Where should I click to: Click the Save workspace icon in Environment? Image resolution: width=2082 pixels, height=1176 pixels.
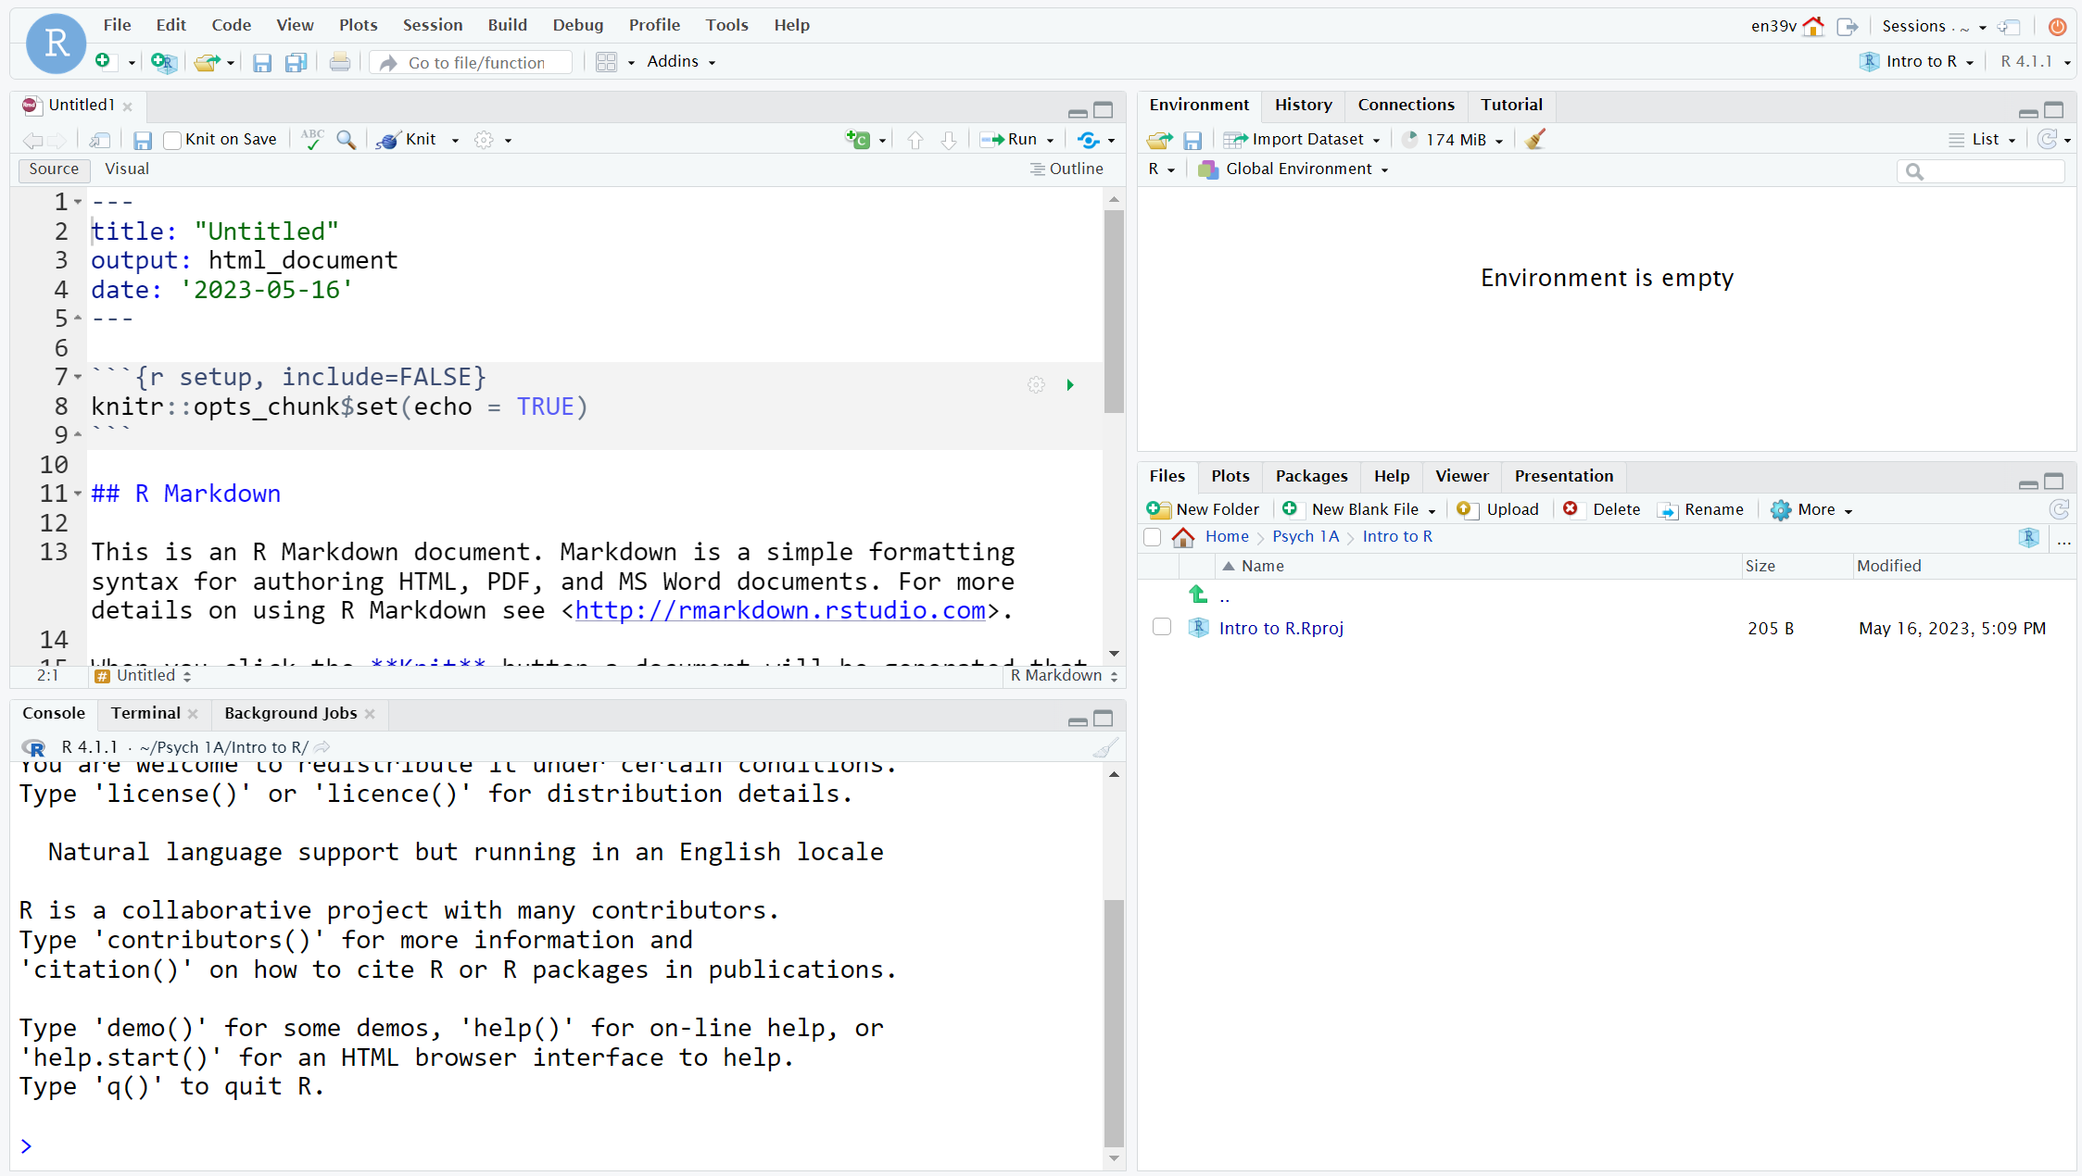(x=1192, y=140)
